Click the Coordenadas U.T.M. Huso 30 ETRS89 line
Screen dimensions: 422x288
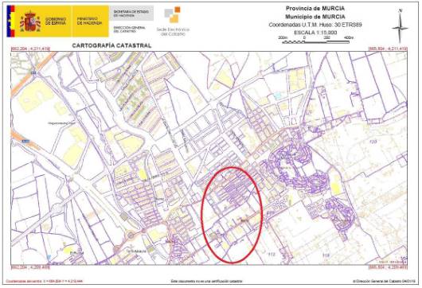pos(315,25)
